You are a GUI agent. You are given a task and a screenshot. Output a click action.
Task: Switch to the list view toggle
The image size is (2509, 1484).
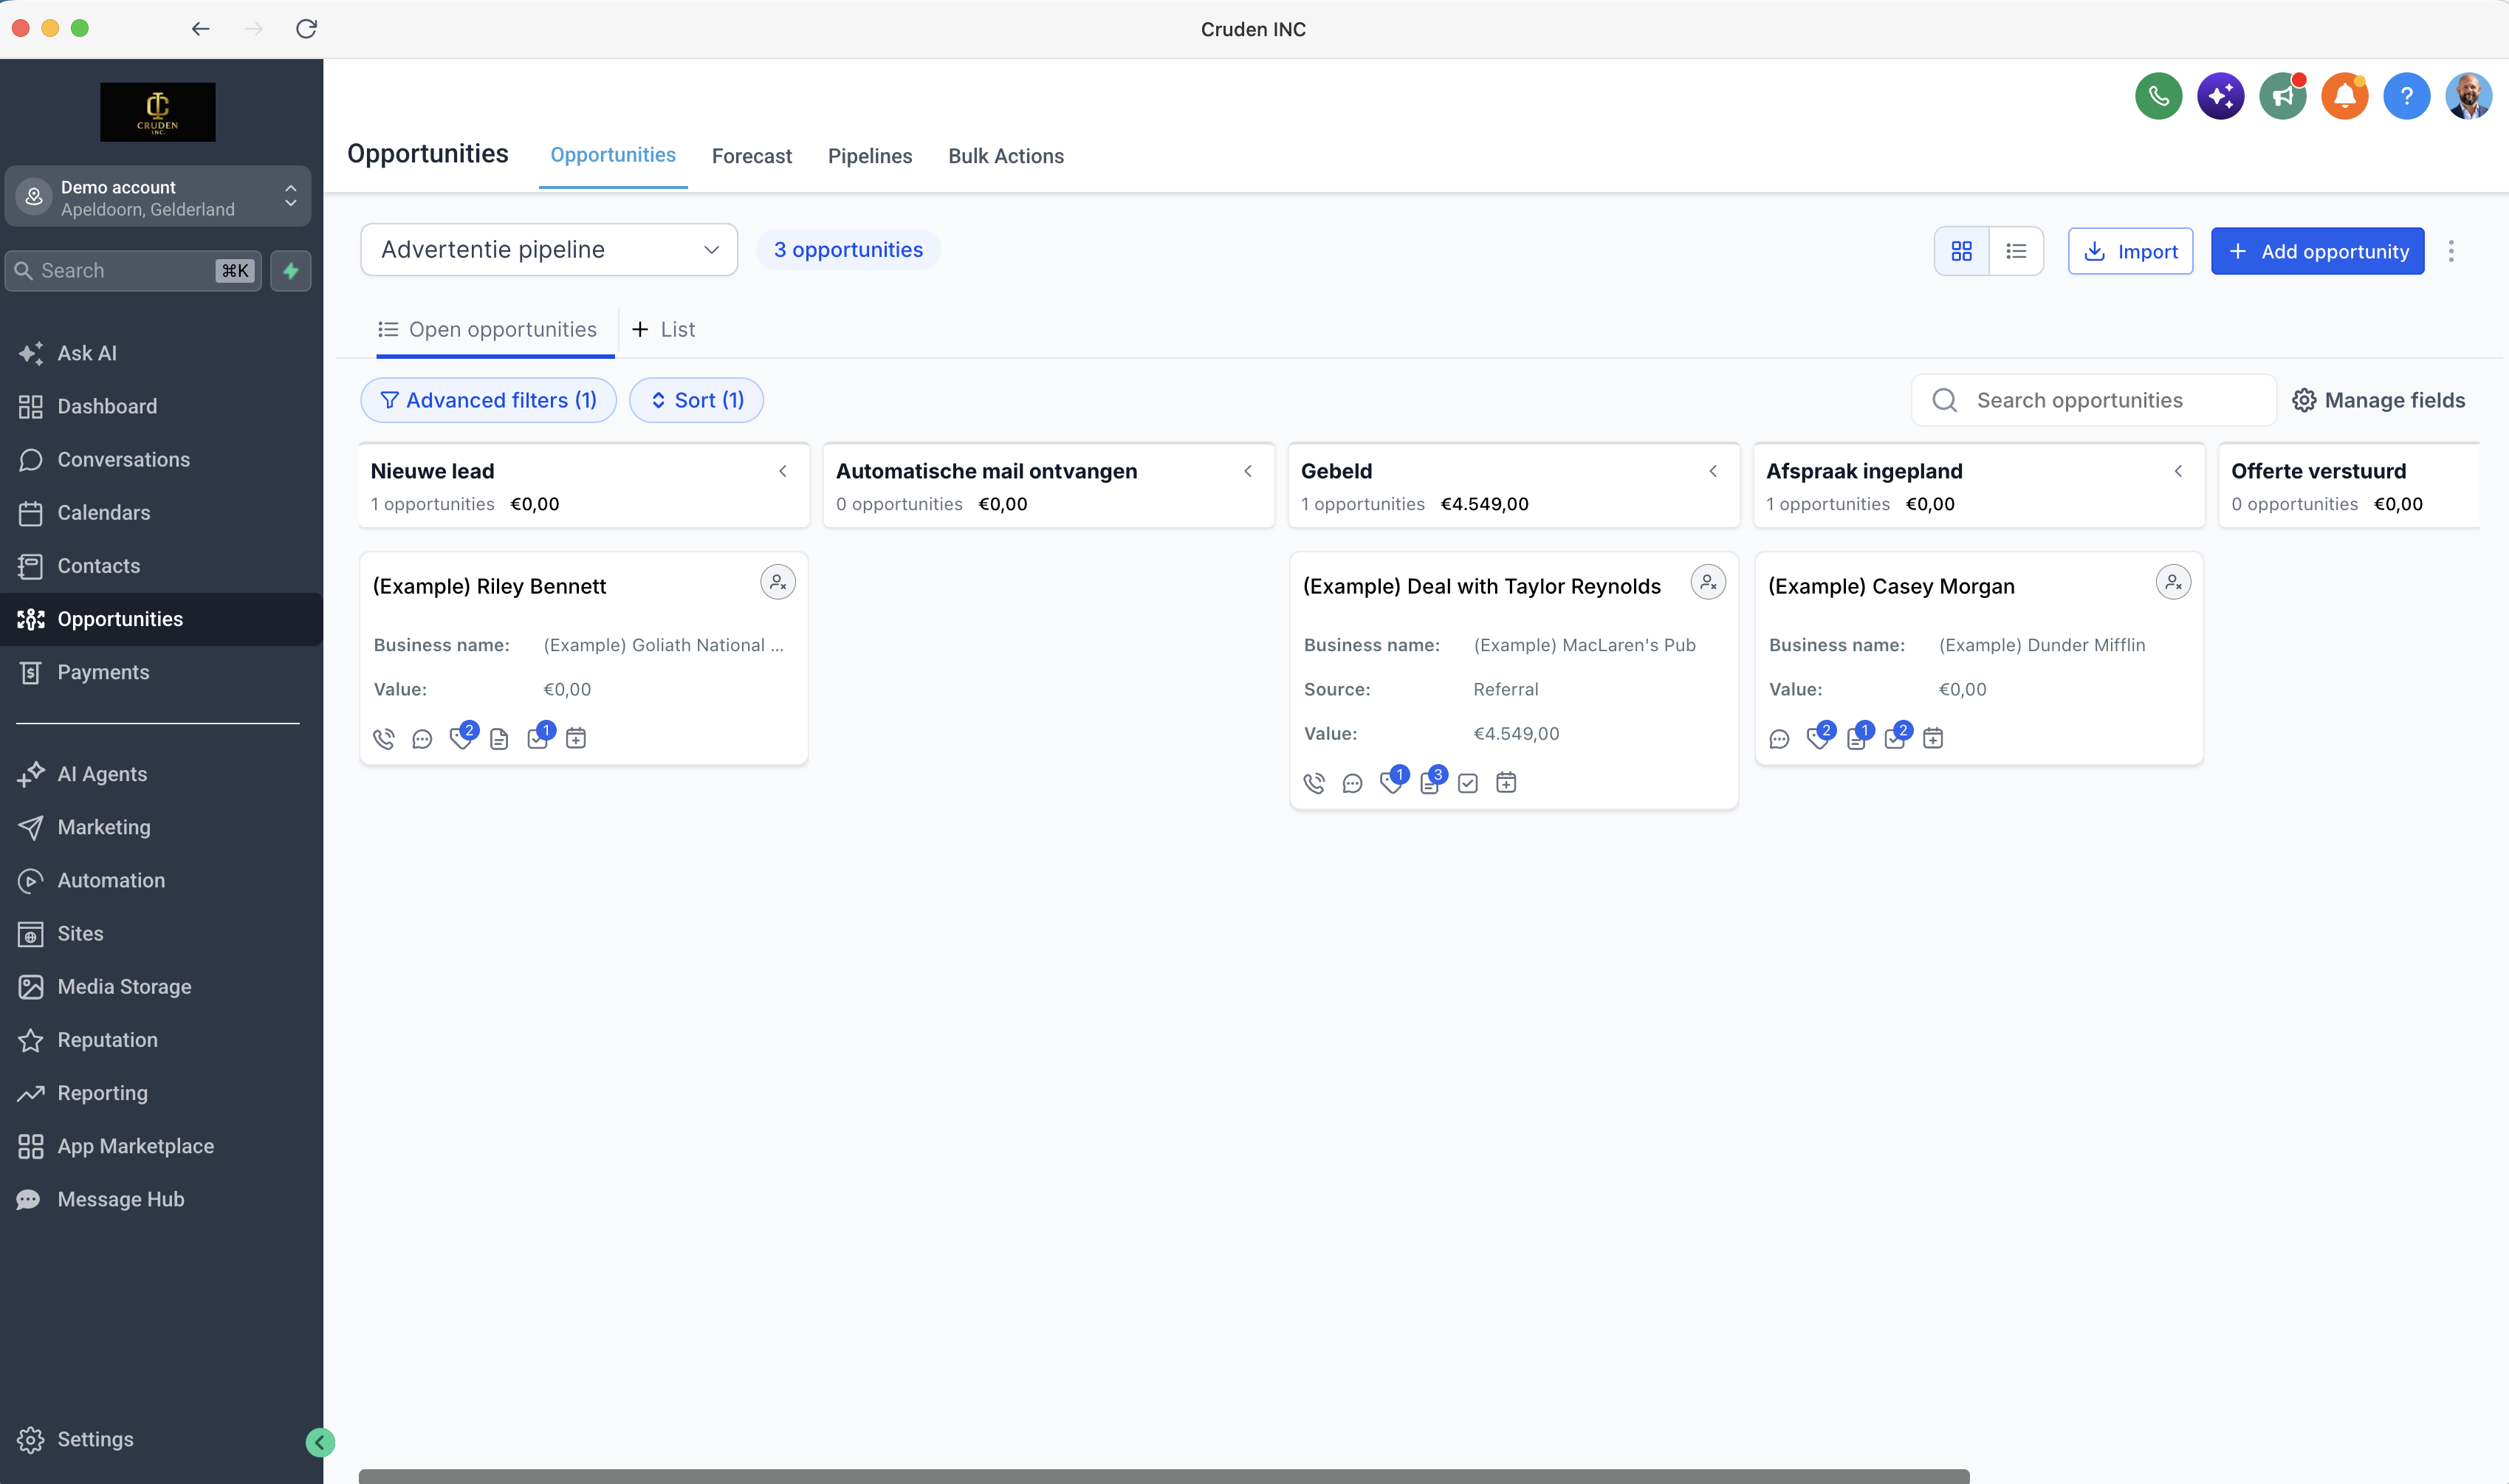click(2016, 251)
